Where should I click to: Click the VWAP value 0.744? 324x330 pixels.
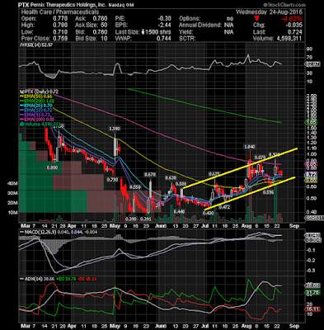tap(164, 39)
